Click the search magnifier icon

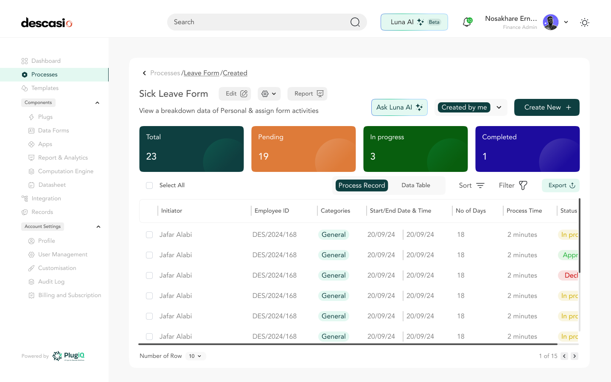click(x=355, y=22)
